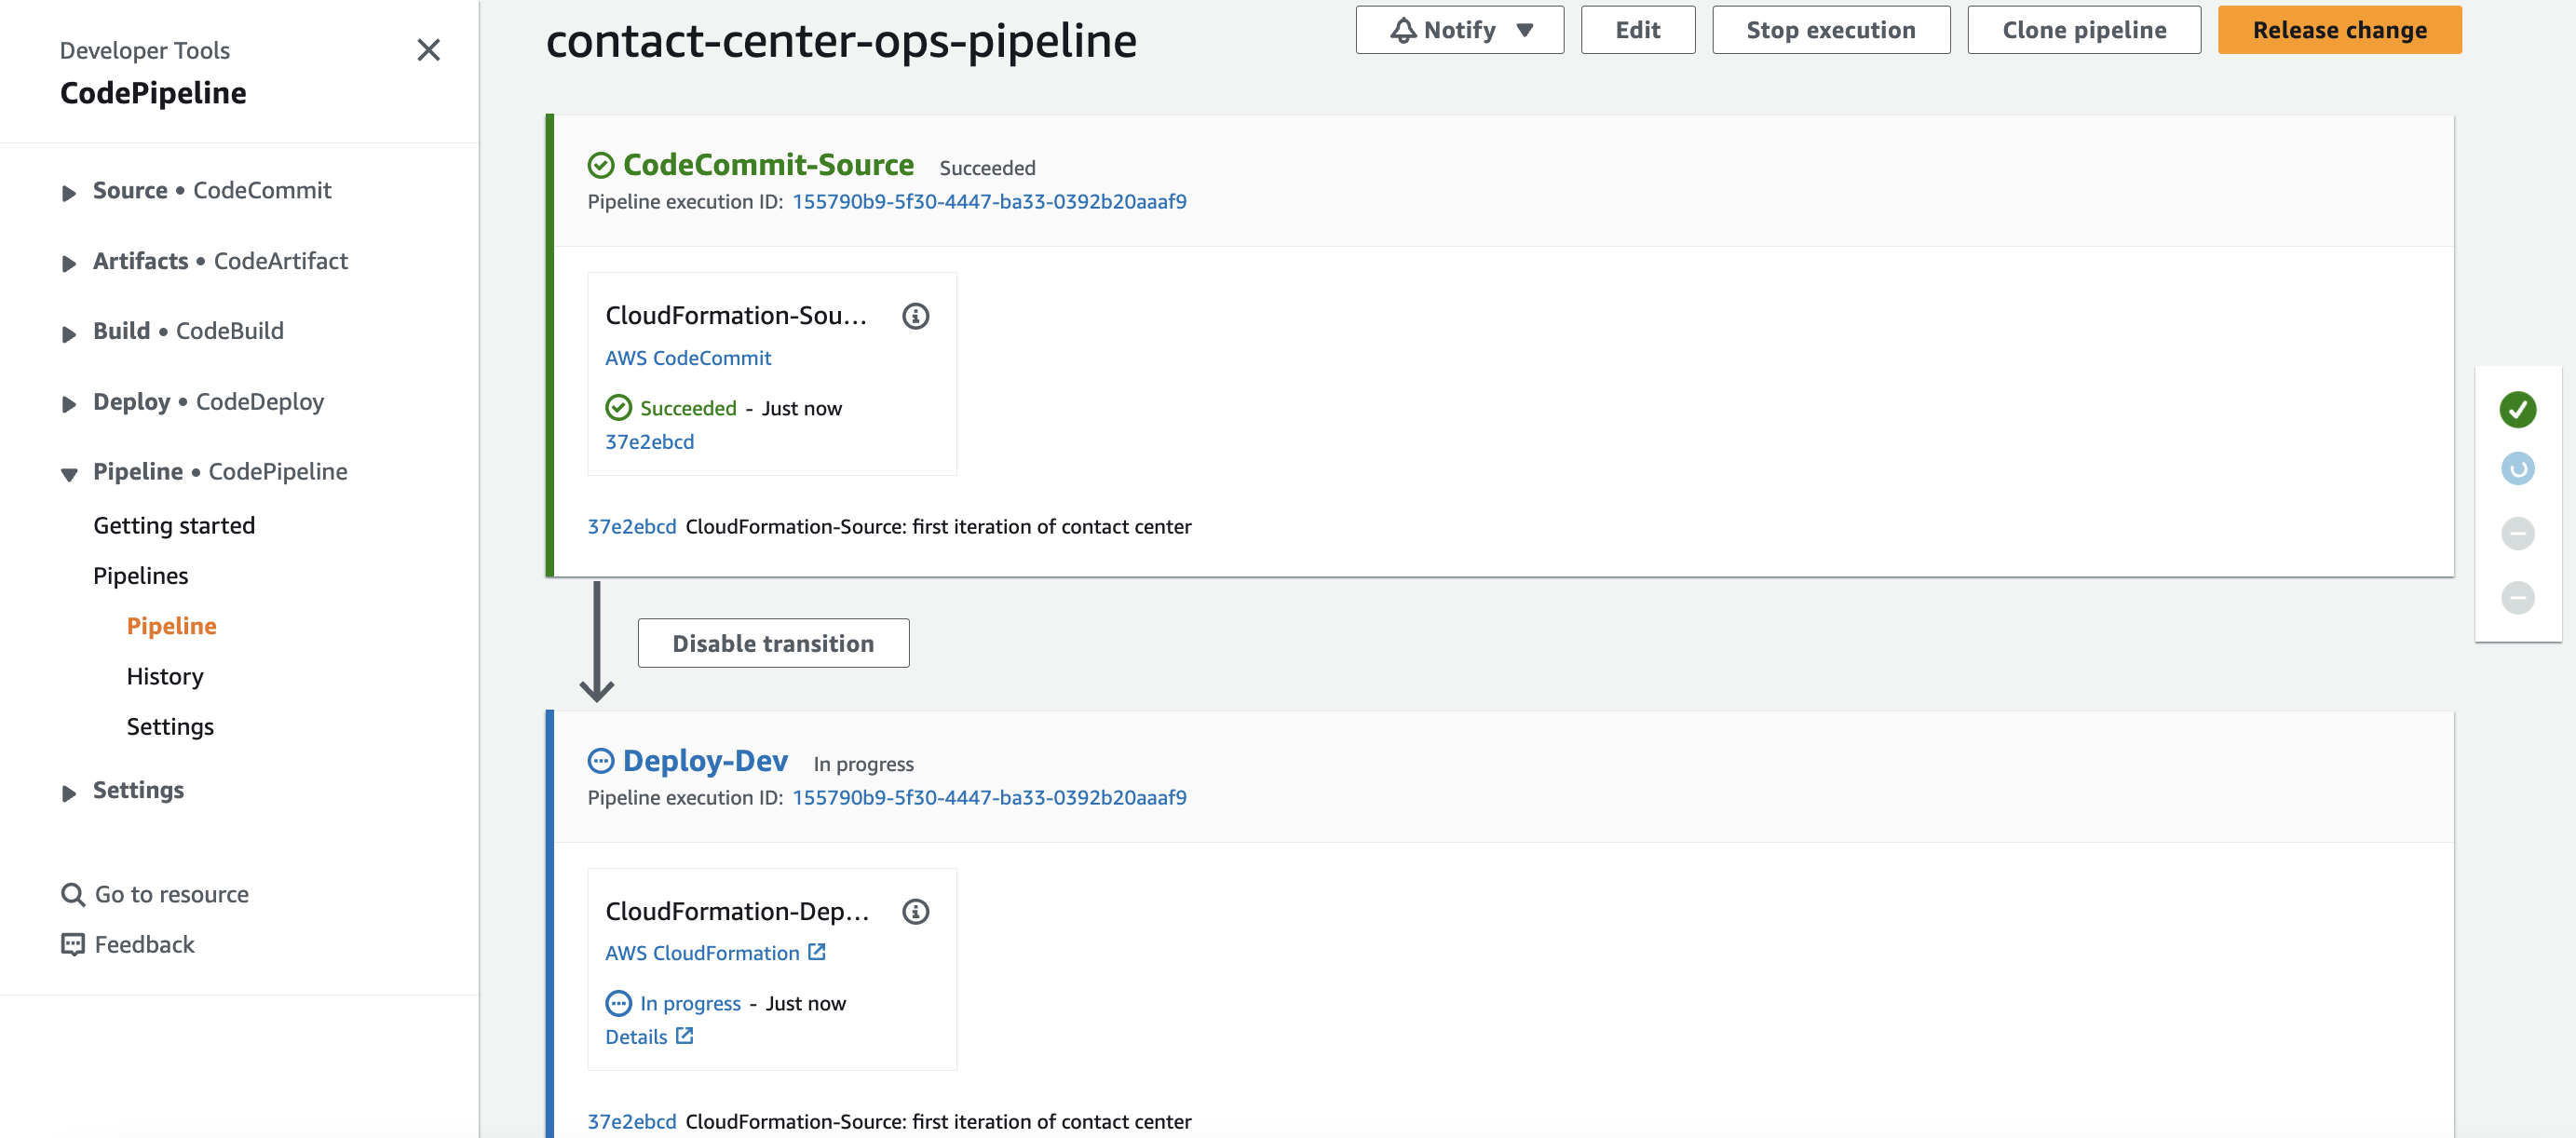Click the third gray stage indicator icon
The width and height of the screenshot is (2576, 1138).
click(2517, 533)
